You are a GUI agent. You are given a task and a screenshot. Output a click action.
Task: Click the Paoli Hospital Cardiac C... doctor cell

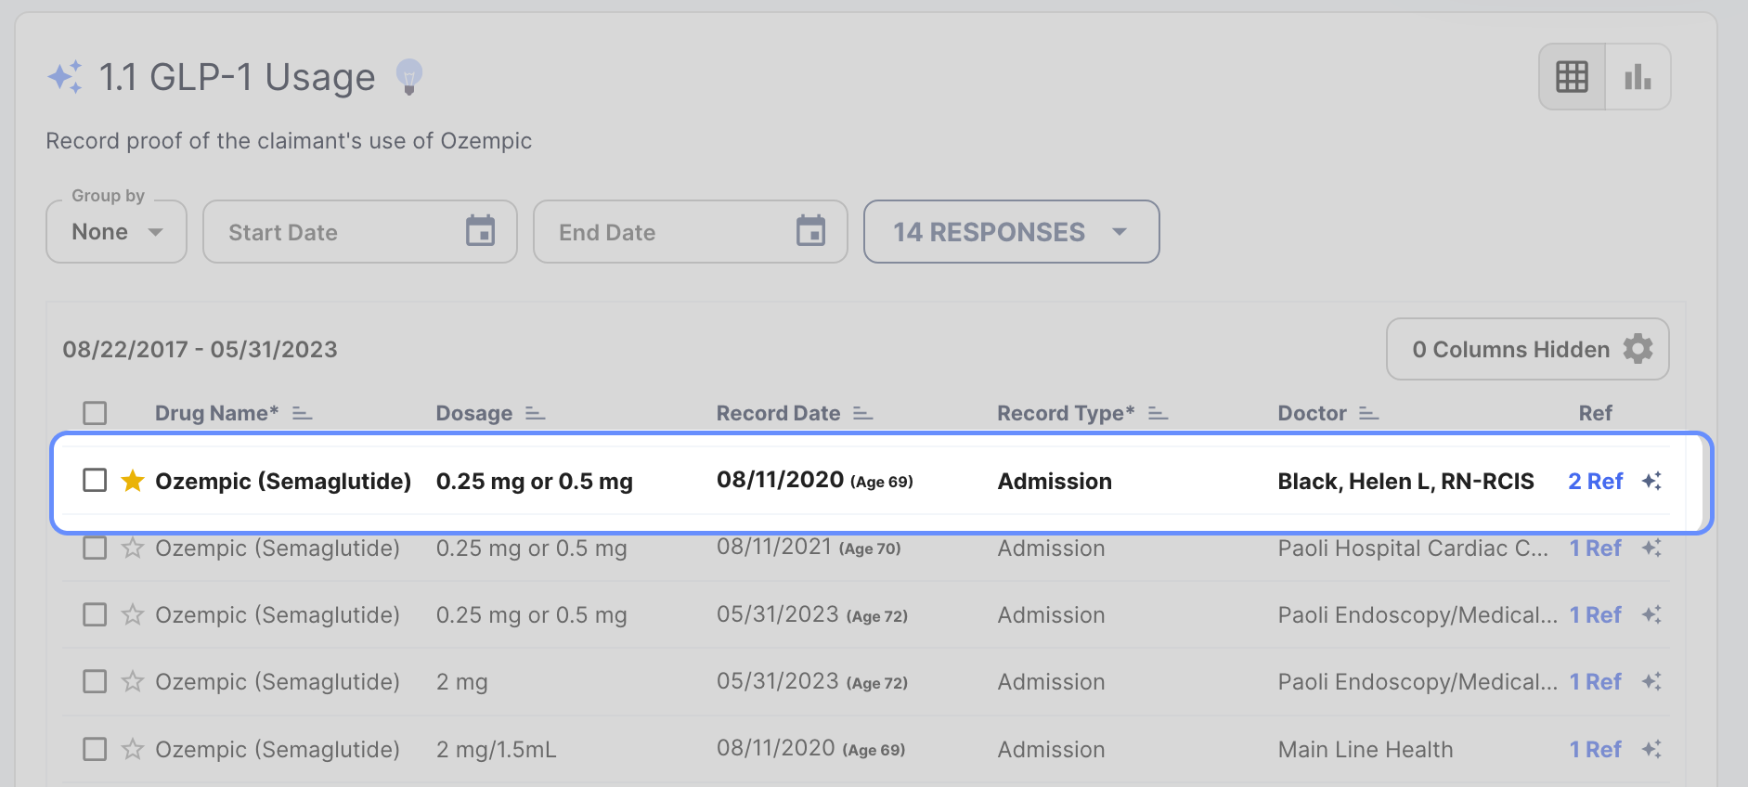[1413, 548]
